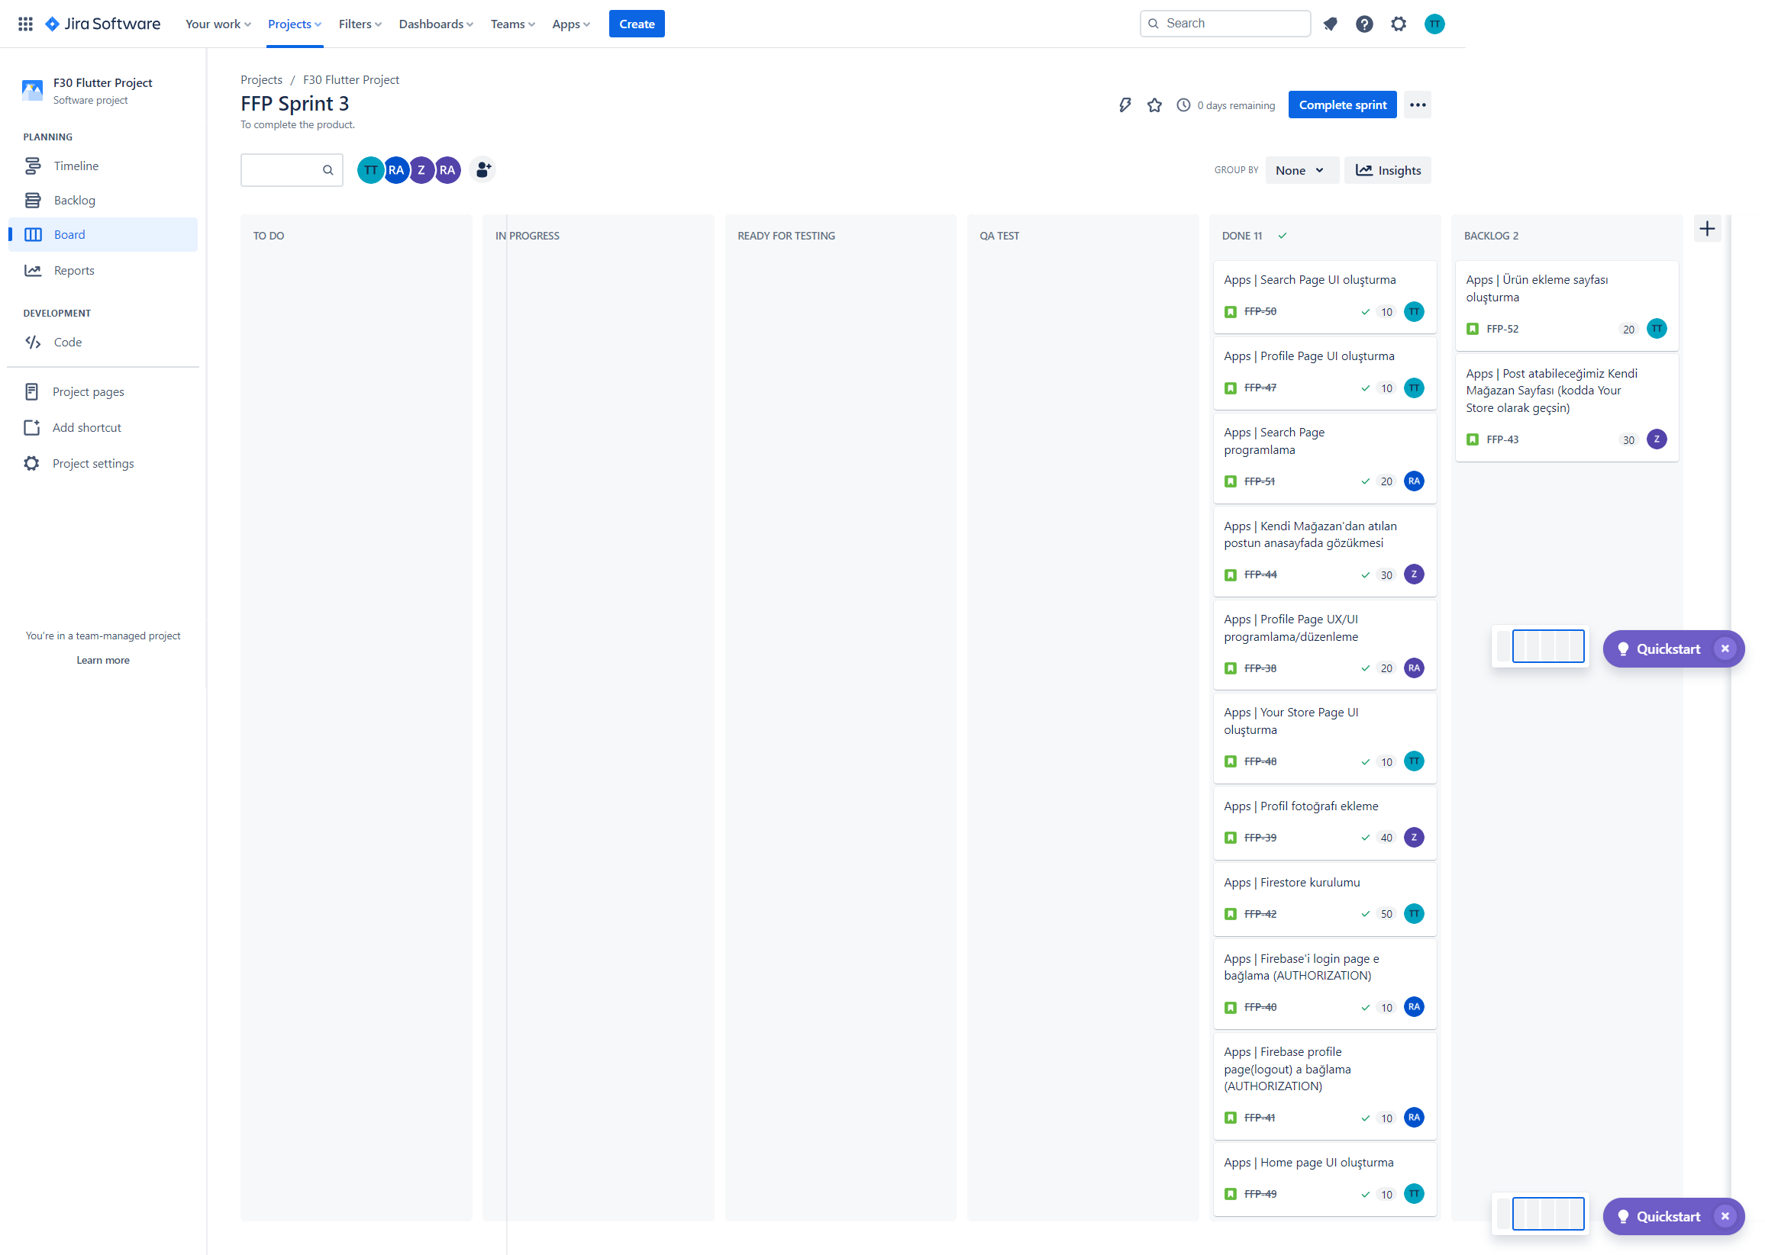This screenshot has width=1765, height=1255.
Task: Toggle the Insights panel
Action: coord(1388,170)
